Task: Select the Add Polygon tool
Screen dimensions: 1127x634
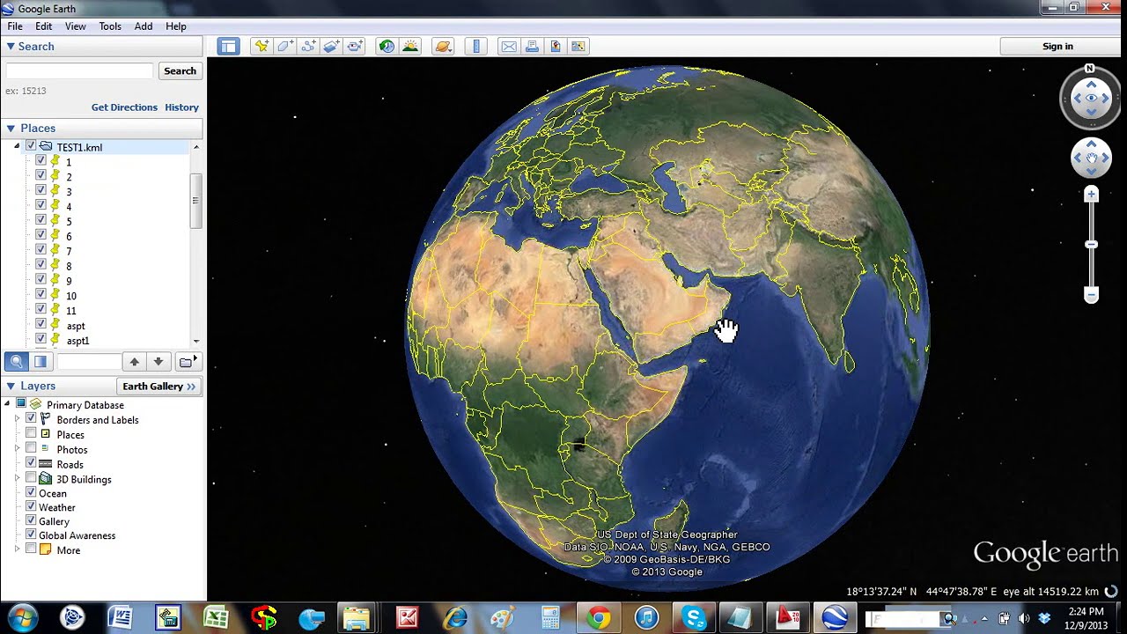Action: [285, 47]
